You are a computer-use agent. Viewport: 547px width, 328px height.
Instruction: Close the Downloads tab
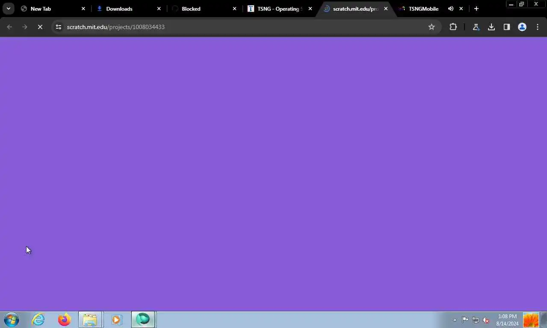pos(159,9)
